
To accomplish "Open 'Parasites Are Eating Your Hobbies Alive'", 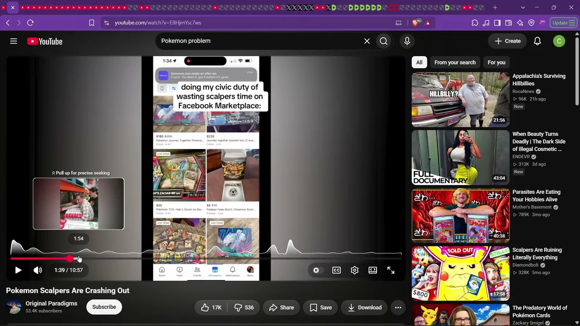I will click(x=536, y=196).
